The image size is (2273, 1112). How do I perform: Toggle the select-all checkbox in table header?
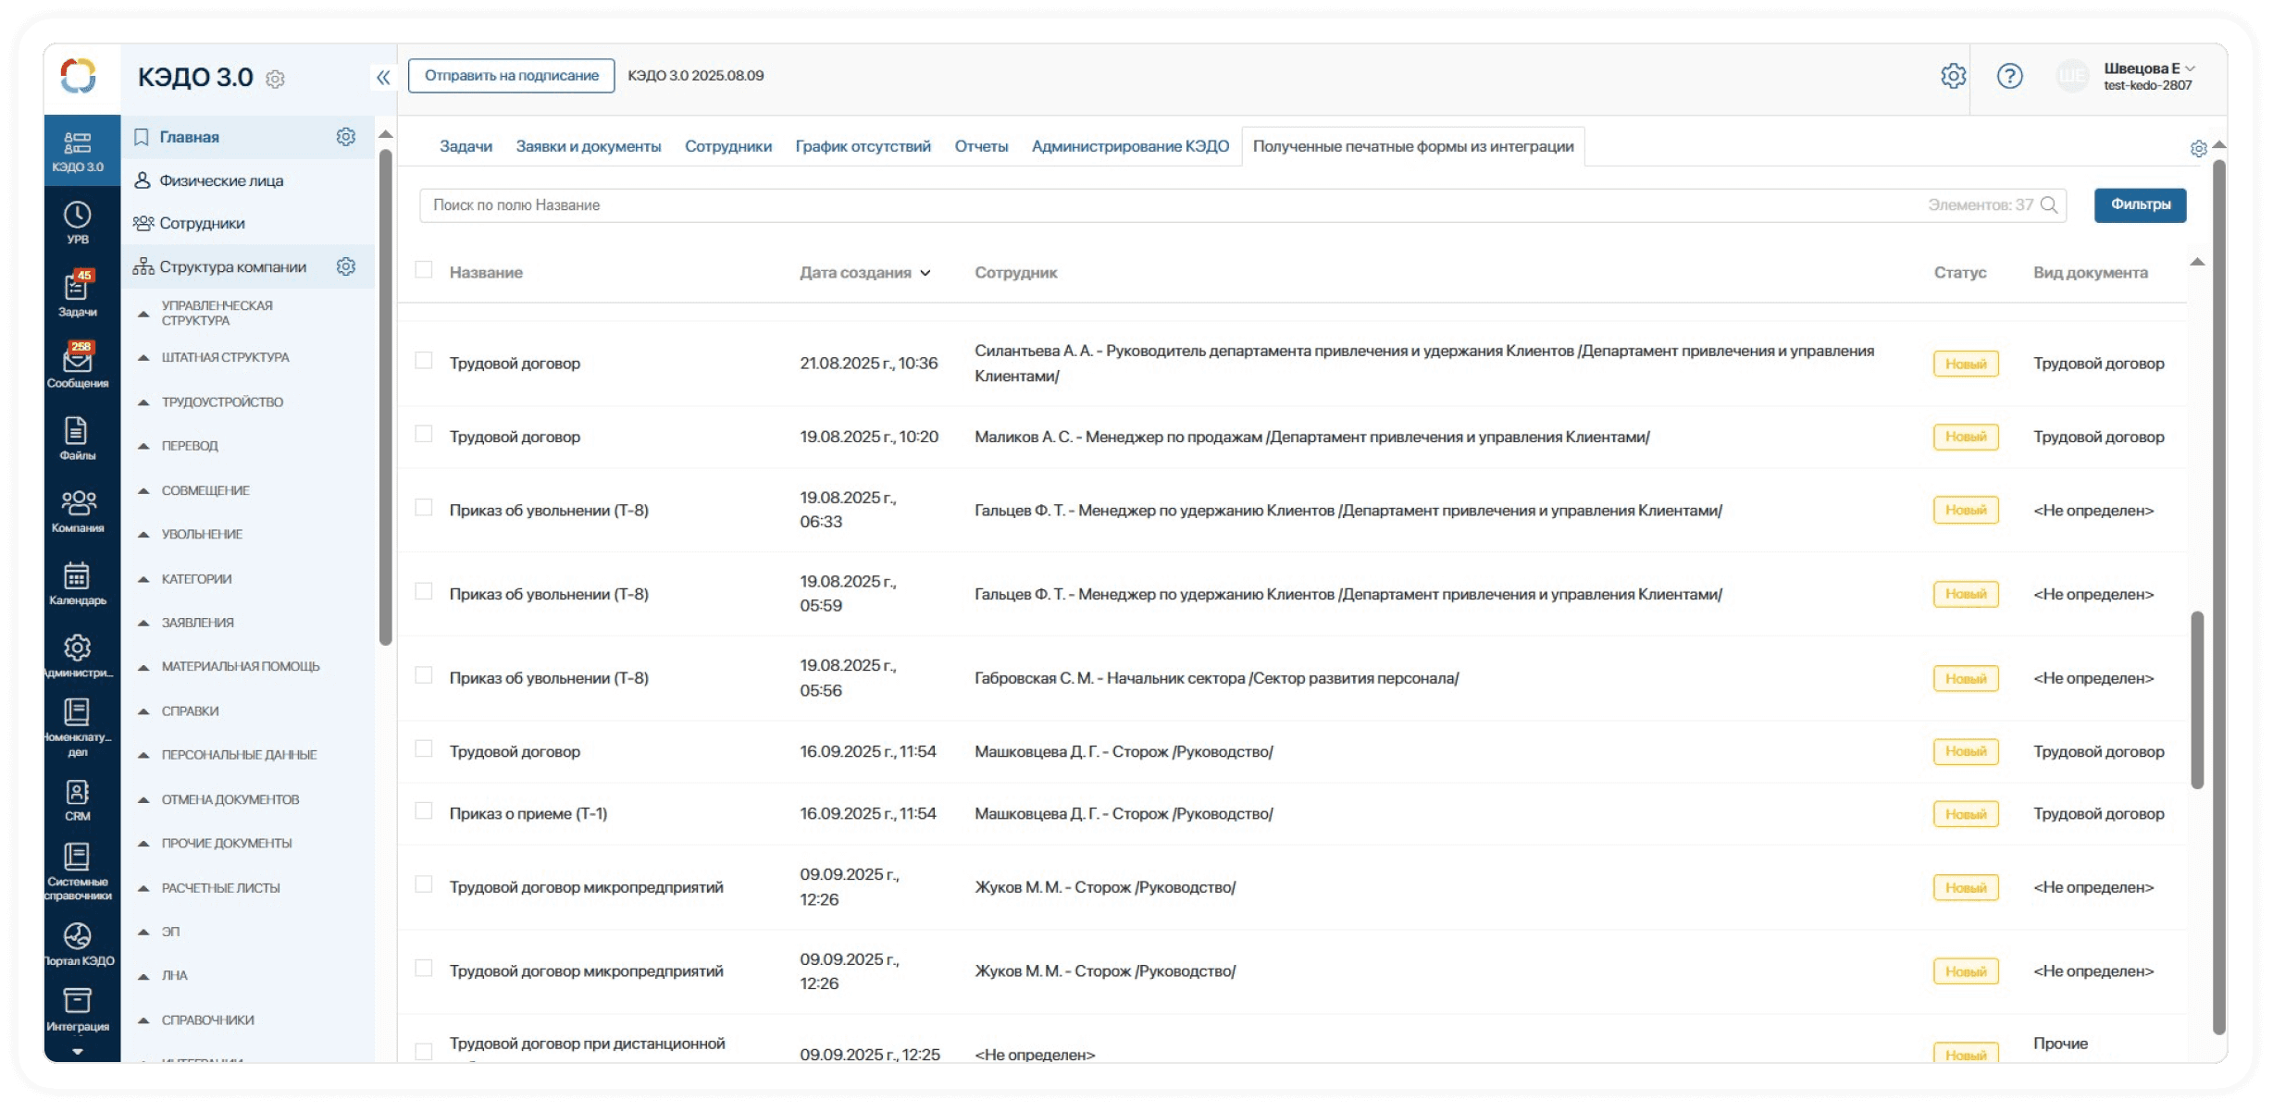pos(424,270)
